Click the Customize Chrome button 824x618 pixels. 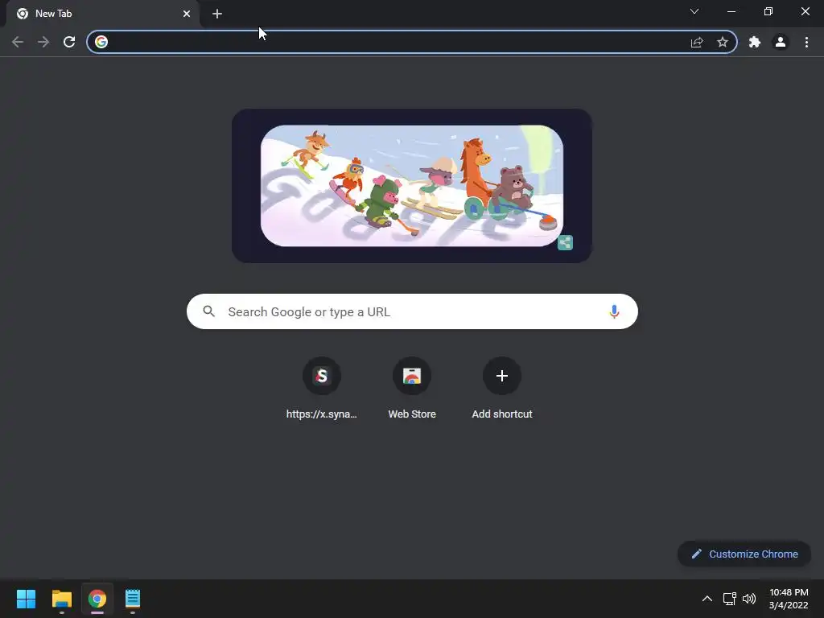pos(744,554)
